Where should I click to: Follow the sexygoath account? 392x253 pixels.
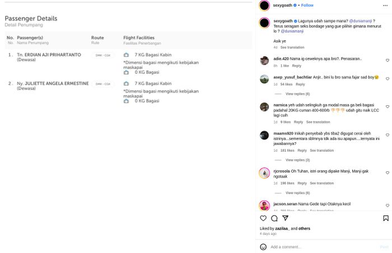(x=307, y=6)
